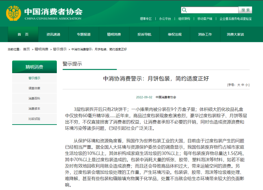The height and width of the screenshot is (190, 263).
Task: Switch to 专题报道 navigation item
Action: pos(84,34)
